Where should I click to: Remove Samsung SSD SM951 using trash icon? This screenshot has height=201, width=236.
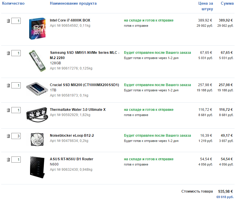click(8, 53)
